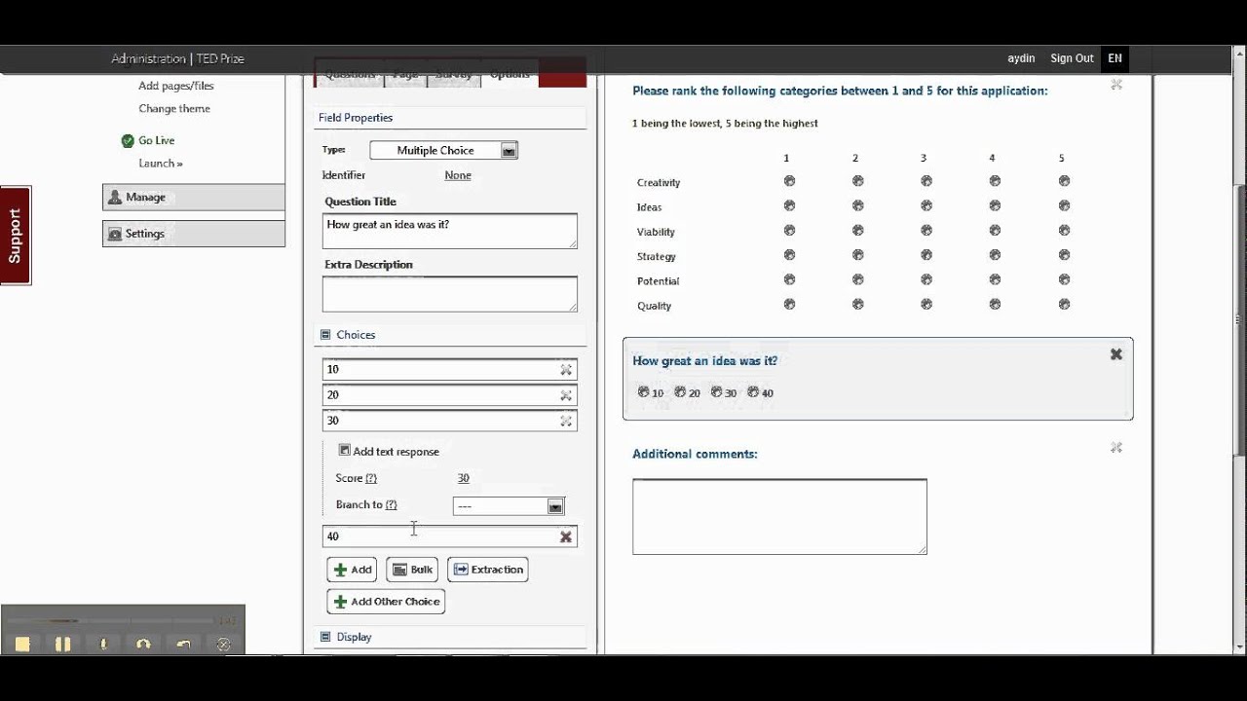Click the recorder undo arrow icon

pos(183,644)
